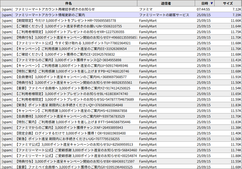
Task: Click the size 11.50K
Action: tap(236, 83)
